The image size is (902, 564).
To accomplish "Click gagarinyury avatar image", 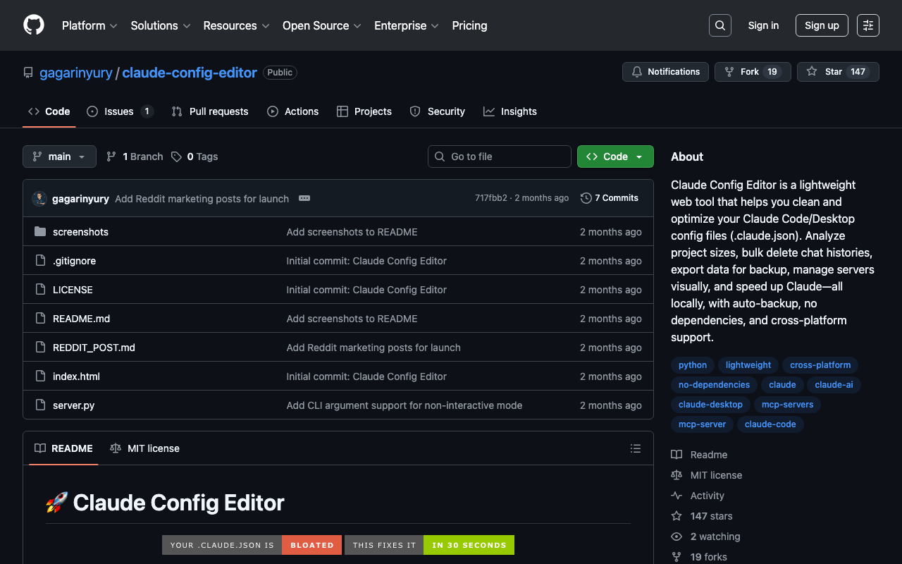I will [39, 199].
